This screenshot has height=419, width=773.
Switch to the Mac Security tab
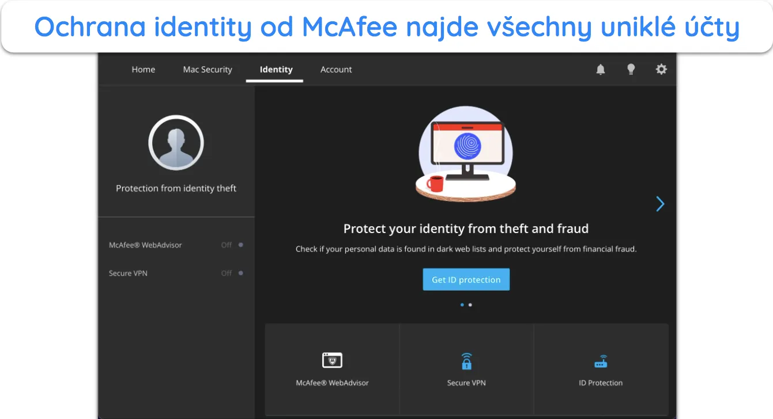click(x=208, y=70)
